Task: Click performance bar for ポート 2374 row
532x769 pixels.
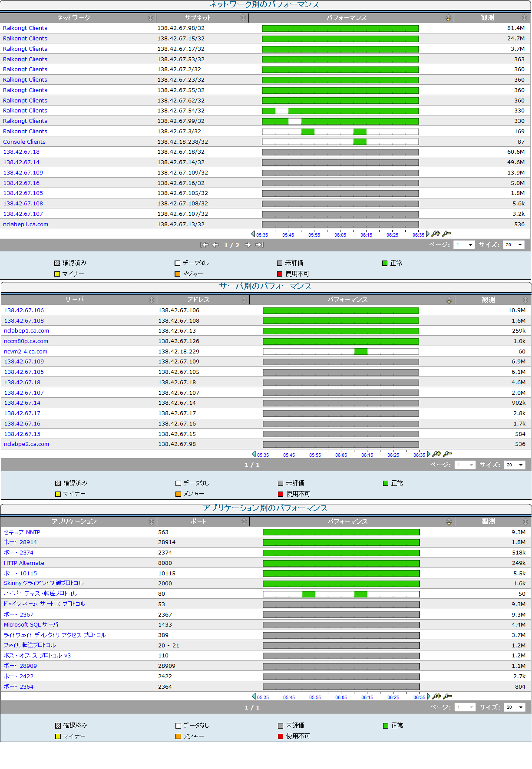Action: pos(341,553)
